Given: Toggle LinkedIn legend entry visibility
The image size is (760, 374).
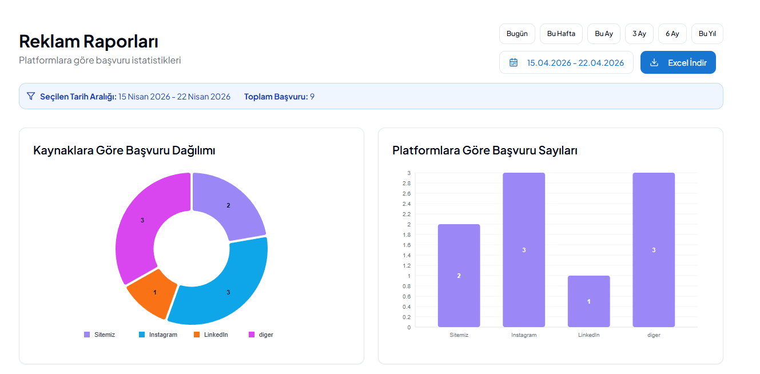Looking at the screenshot, I should tap(210, 335).
